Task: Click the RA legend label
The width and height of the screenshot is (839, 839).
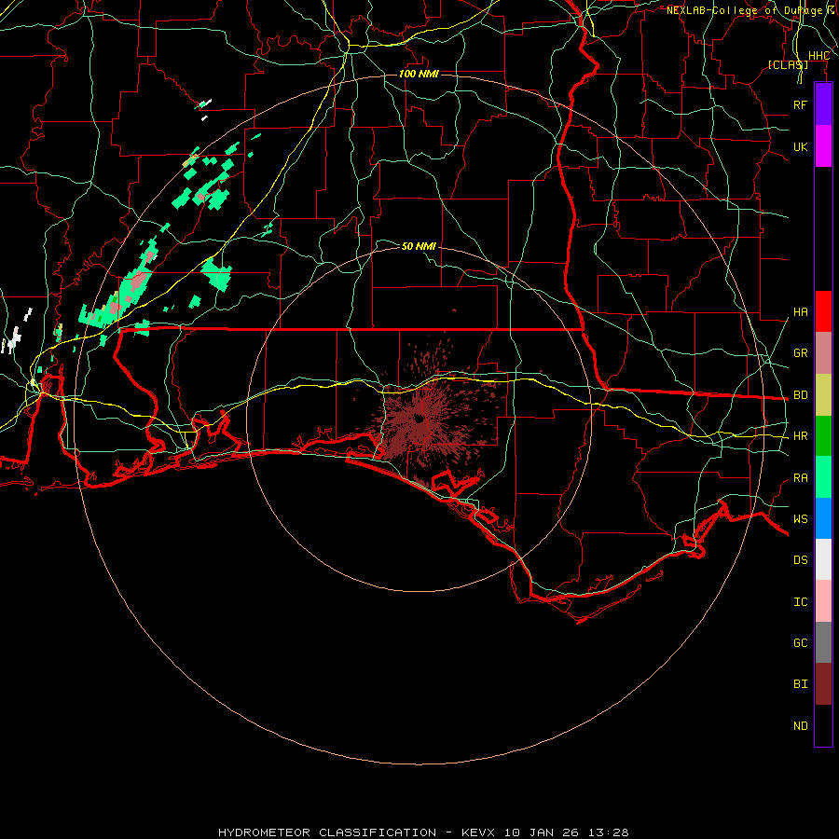Action: 800,478
